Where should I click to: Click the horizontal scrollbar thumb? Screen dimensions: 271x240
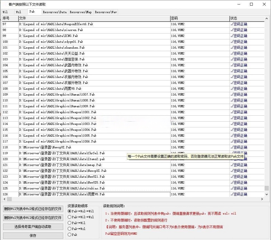pos(9,199)
